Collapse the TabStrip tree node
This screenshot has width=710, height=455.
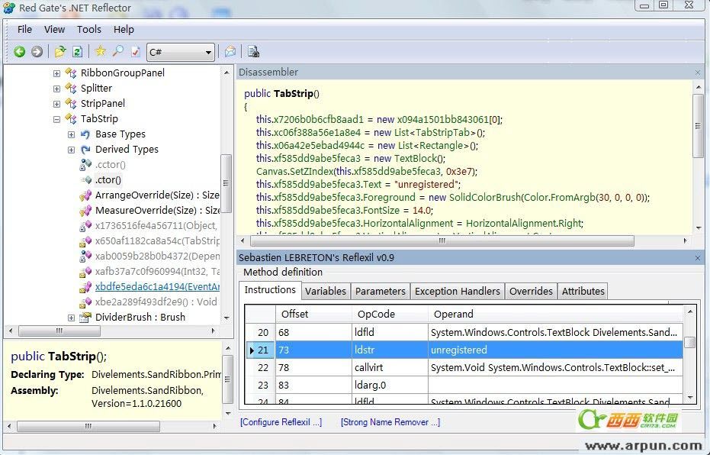[56, 119]
